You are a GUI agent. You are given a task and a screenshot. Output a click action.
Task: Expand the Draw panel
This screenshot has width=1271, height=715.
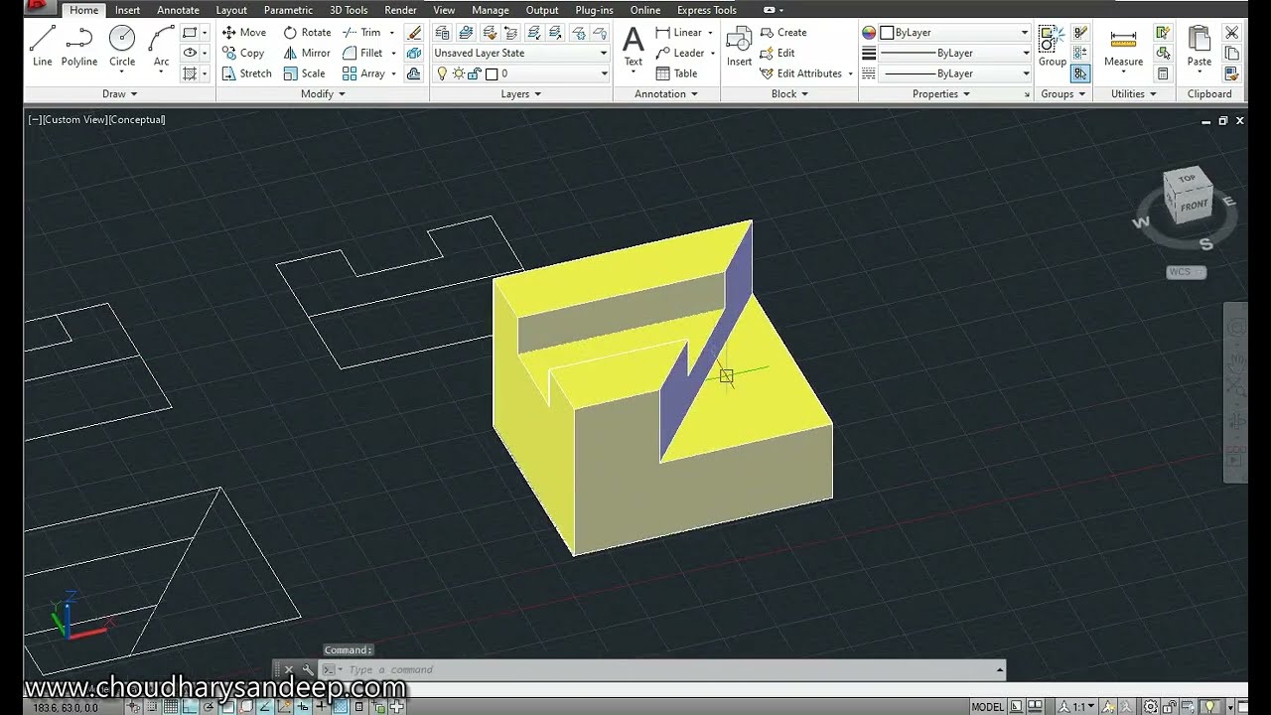click(x=119, y=94)
